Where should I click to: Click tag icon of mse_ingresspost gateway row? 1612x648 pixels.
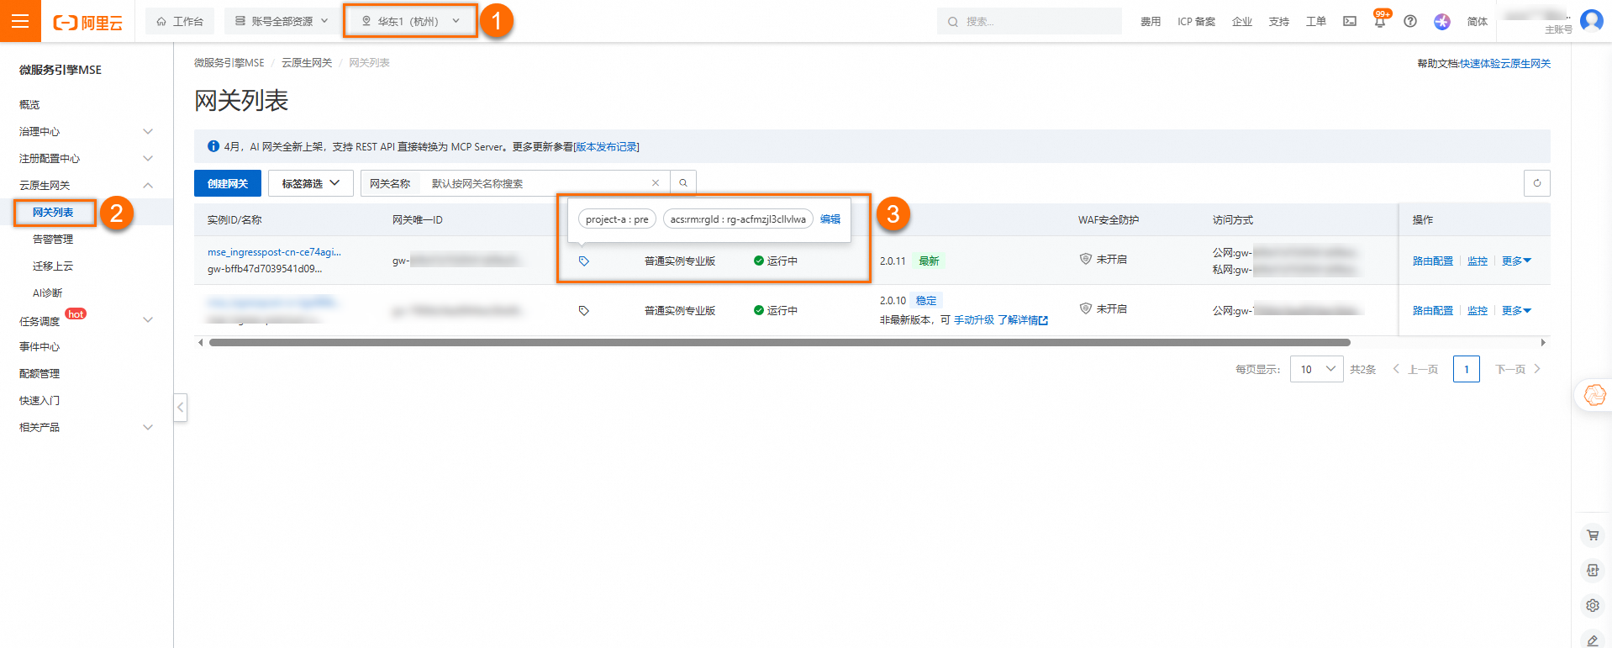click(584, 261)
